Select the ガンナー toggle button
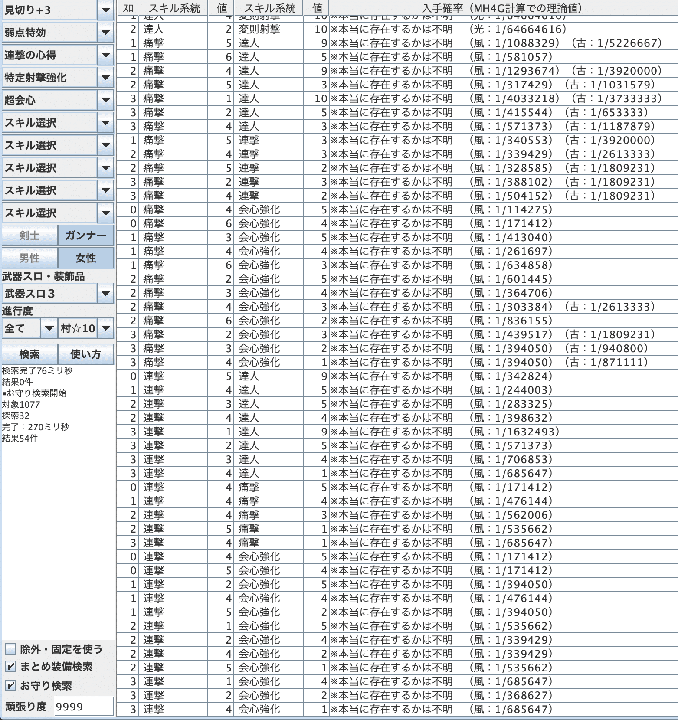The image size is (678, 720). click(x=86, y=236)
